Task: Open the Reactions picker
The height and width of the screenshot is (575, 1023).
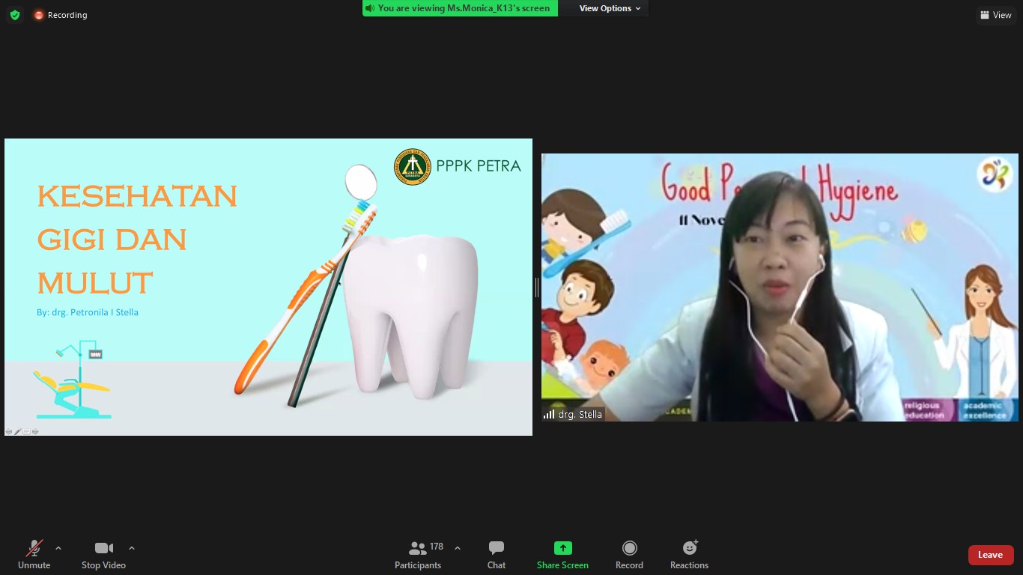Action: click(x=689, y=555)
